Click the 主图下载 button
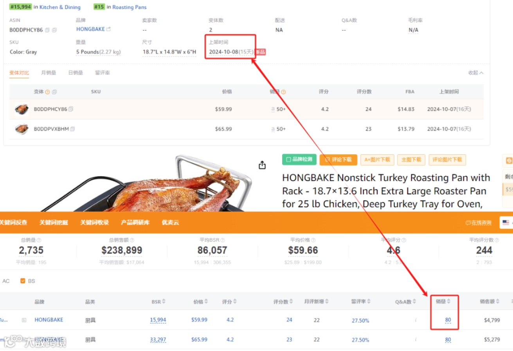513x351 pixels. point(411,159)
